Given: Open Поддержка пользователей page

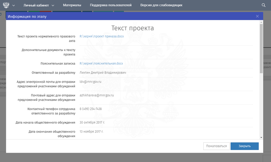Looking at the screenshot, I should (x=110, y=5).
